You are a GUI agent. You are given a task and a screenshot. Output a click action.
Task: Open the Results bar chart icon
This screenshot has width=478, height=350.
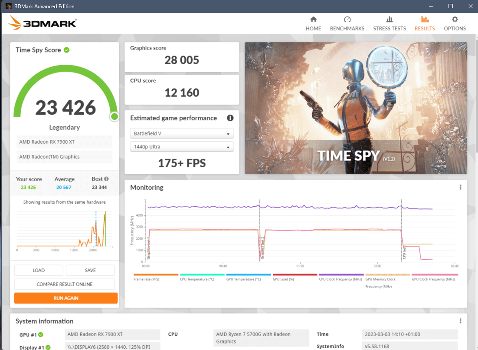425,20
